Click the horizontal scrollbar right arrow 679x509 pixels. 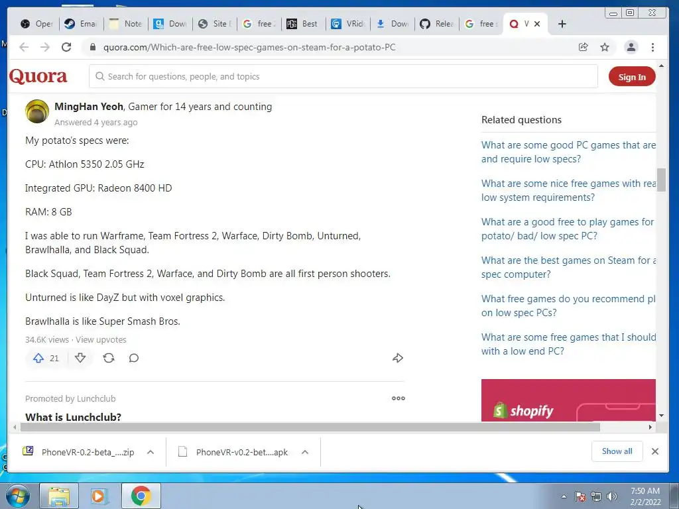pyautogui.click(x=650, y=427)
